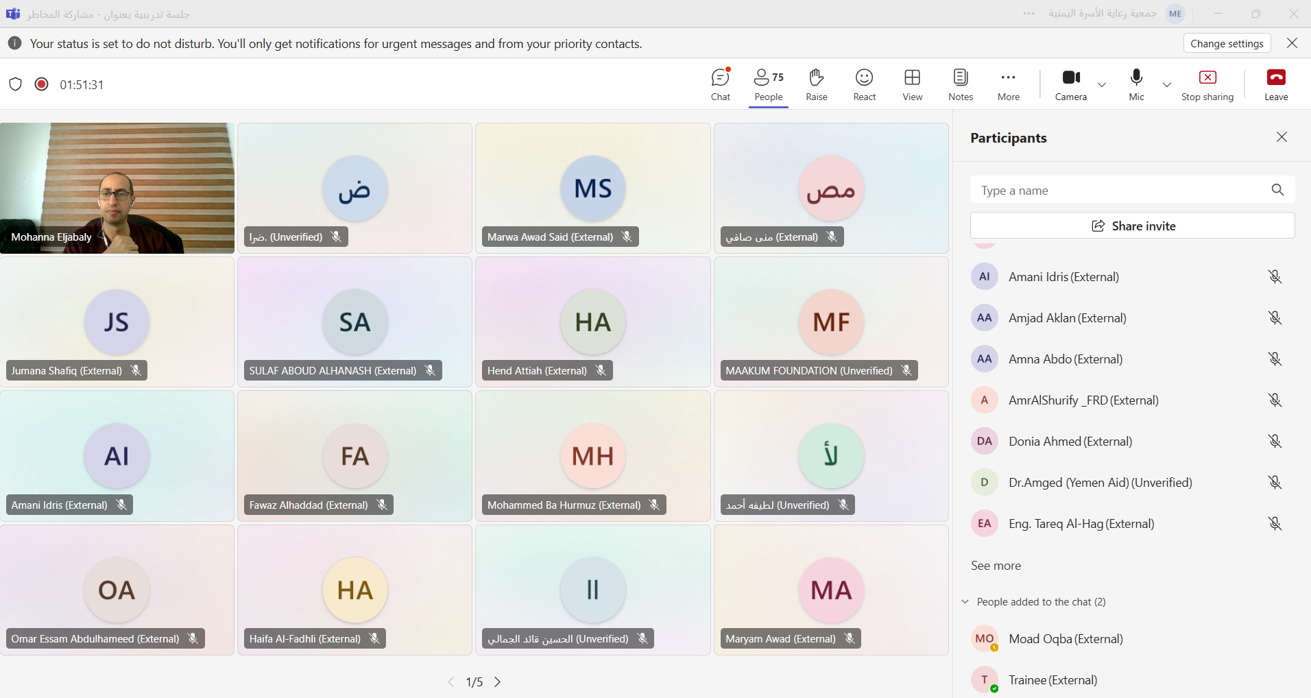Click Change settings for status notification
Image resolution: width=1311 pixels, height=698 pixels.
coord(1227,43)
